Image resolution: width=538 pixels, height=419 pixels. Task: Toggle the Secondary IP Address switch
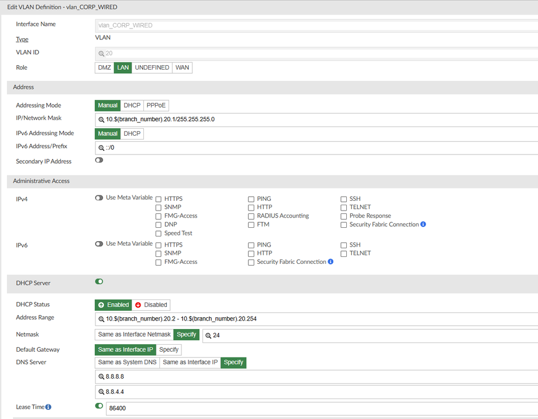99,160
